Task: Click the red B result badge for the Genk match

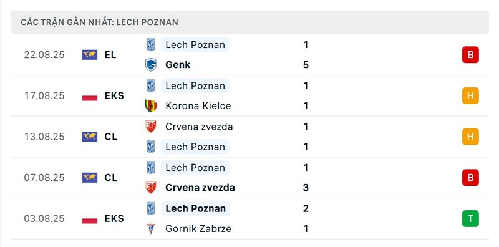Action: pos(470,55)
